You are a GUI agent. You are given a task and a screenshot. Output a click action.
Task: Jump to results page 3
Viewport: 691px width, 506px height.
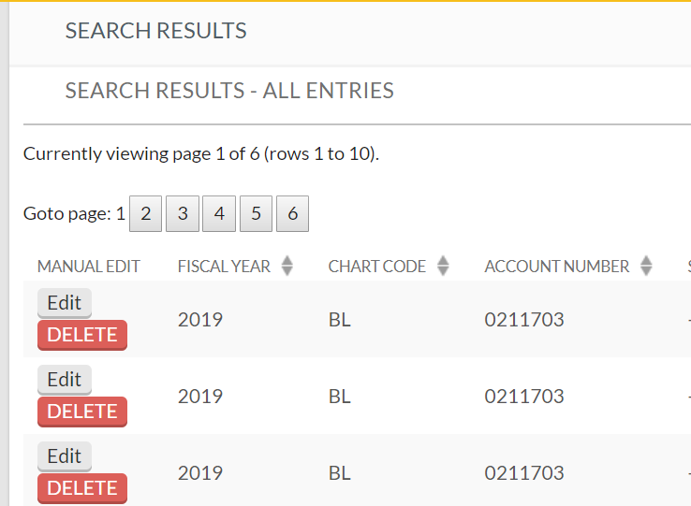coord(182,214)
